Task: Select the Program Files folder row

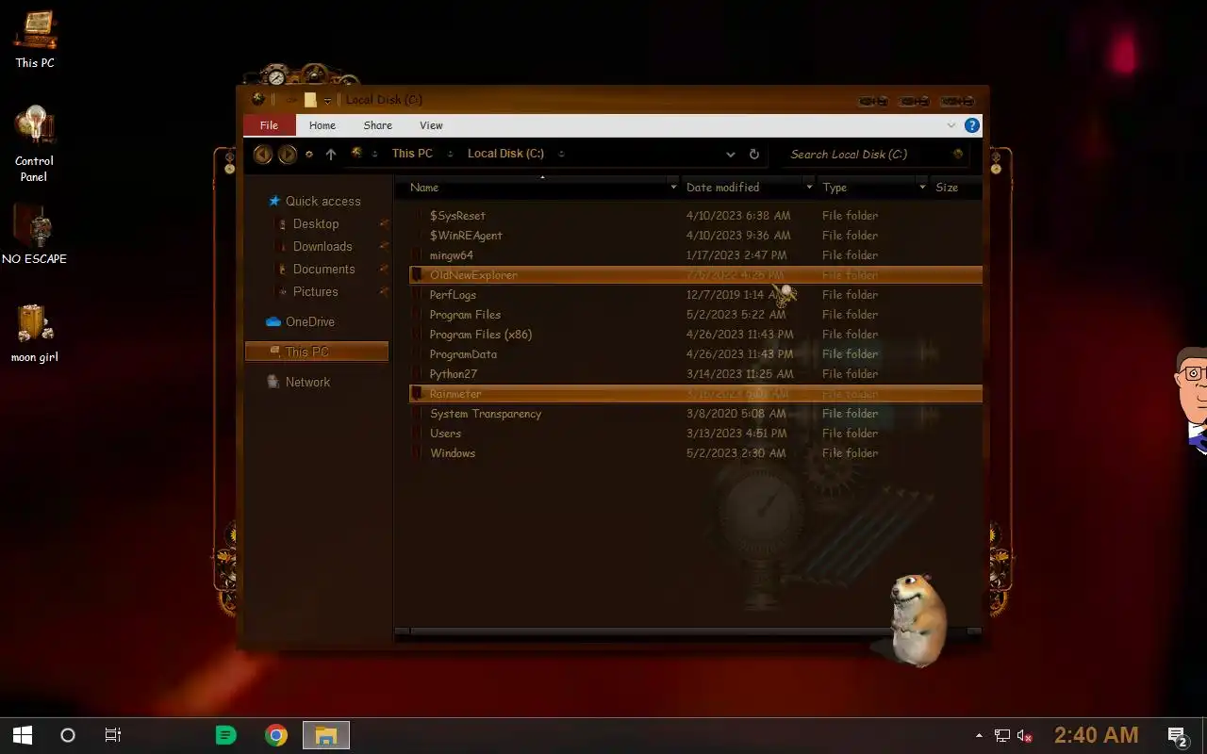Action: [696, 315]
